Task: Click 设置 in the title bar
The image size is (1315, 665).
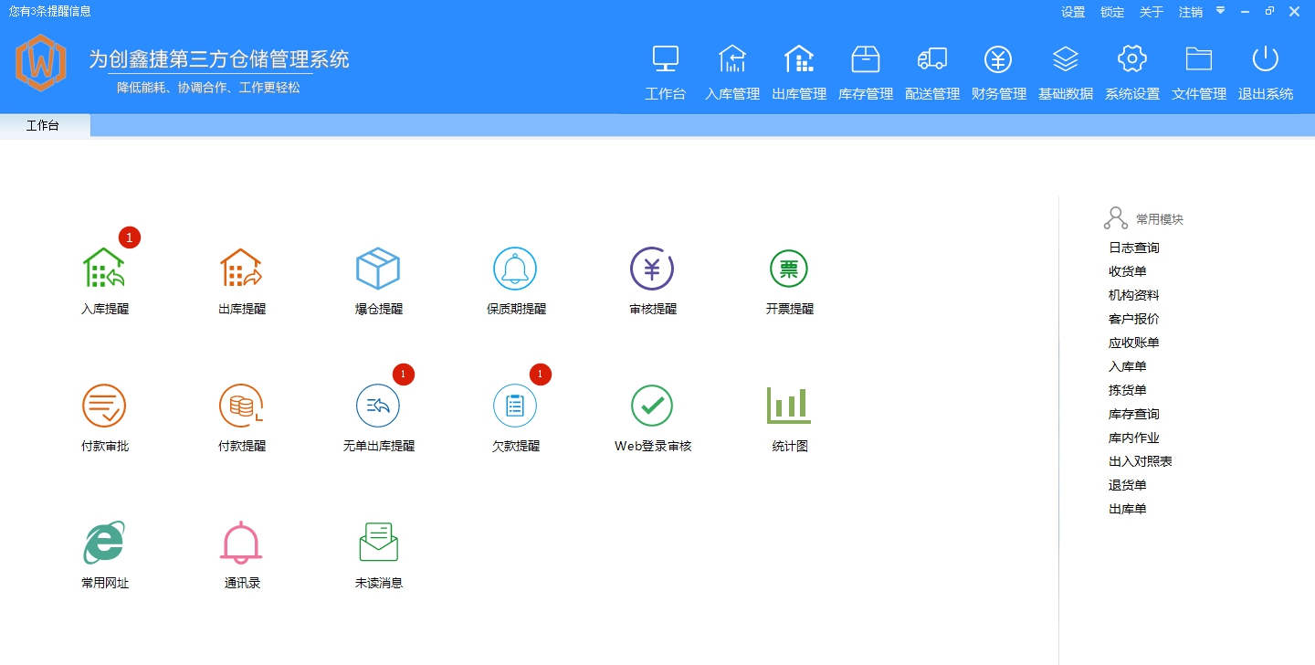Action: (1073, 12)
